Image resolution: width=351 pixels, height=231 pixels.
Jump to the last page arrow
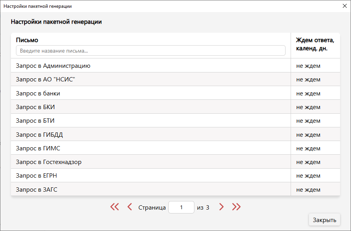[x=236, y=207]
